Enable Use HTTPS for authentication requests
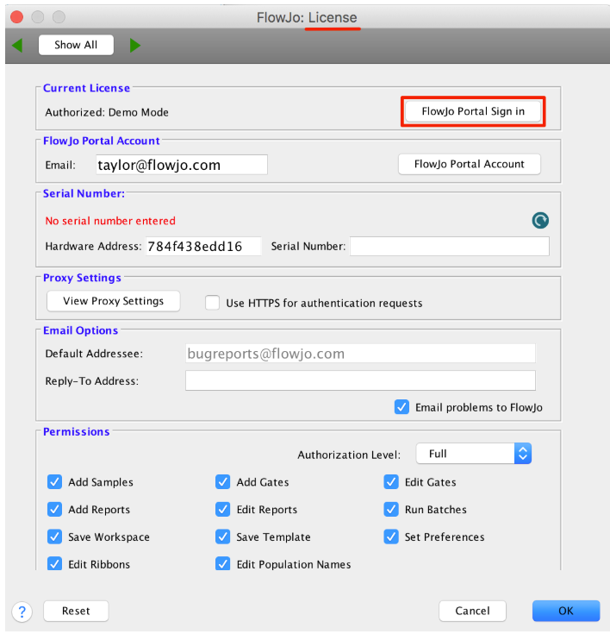 [x=213, y=303]
